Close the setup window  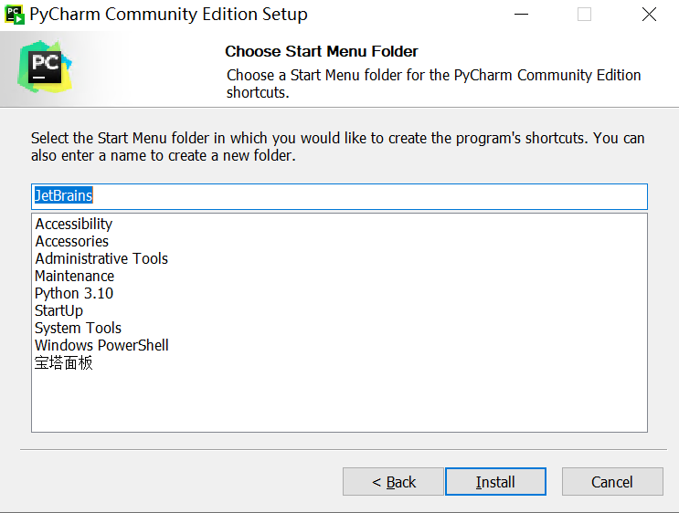click(649, 15)
